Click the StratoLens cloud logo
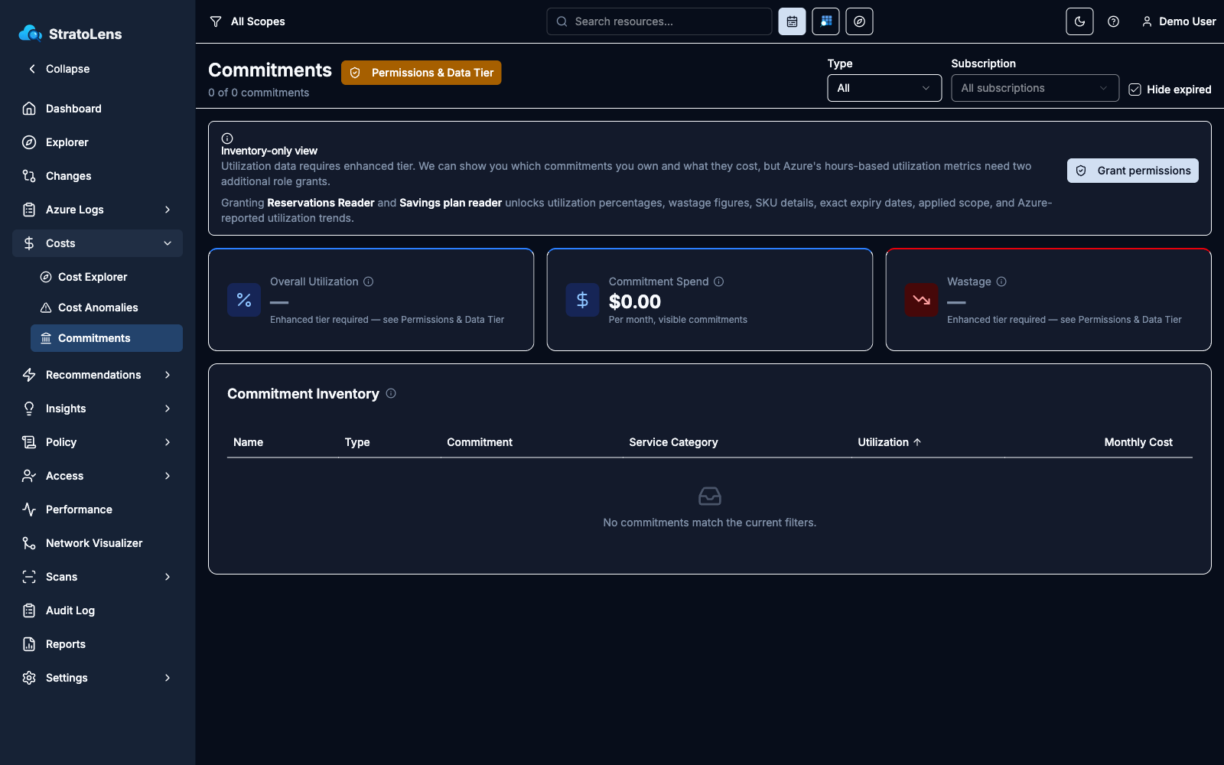1224x765 pixels. tap(31, 33)
